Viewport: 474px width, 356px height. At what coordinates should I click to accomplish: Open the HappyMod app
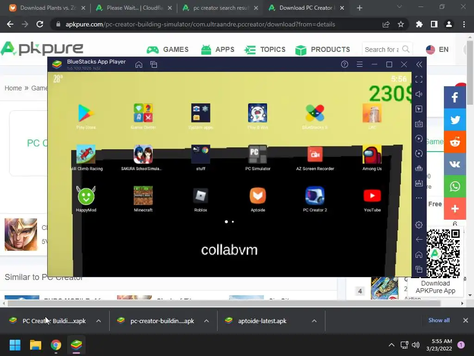tap(86, 196)
